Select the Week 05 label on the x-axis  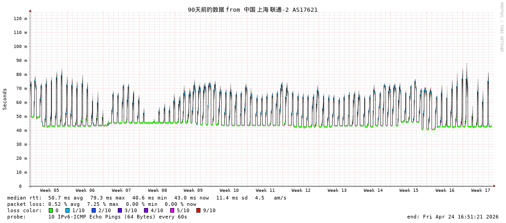[x=49, y=190]
